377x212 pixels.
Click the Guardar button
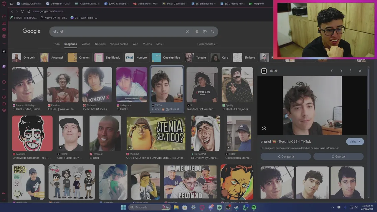click(x=338, y=157)
